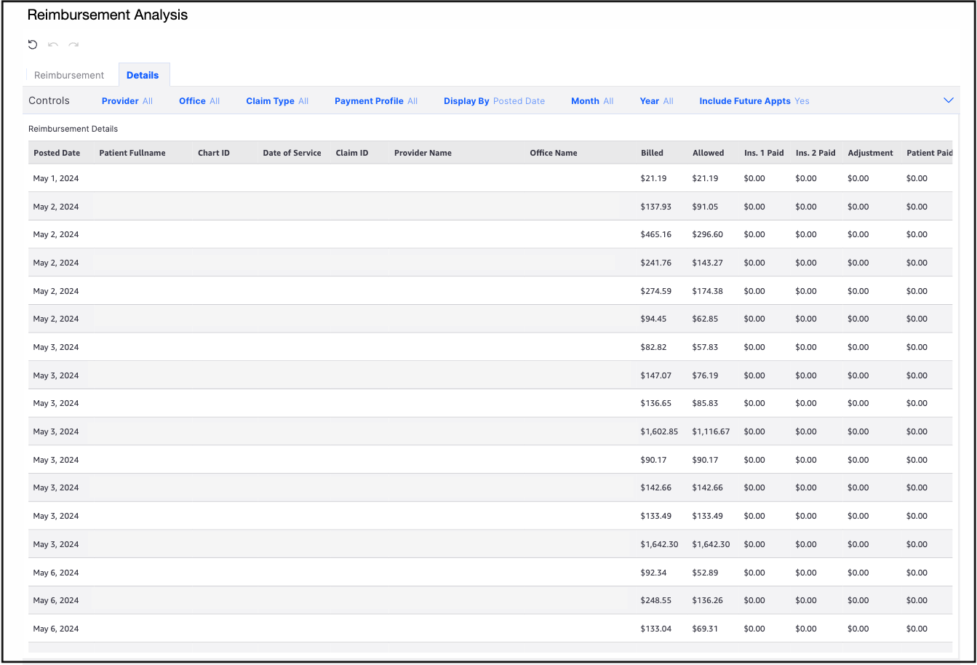Click the billed amount $465.16

pyautogui.click(x=656, y=234)
